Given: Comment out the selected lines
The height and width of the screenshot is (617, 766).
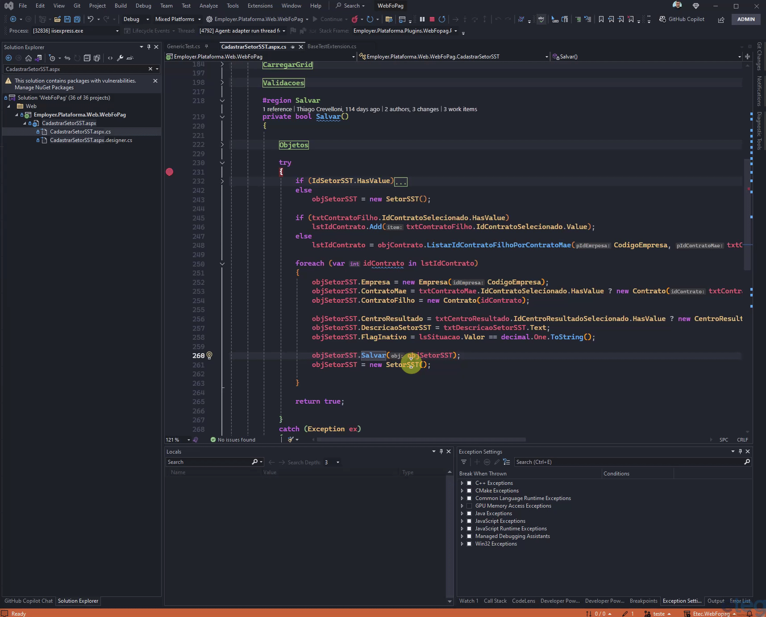Looking at the screenshot, I should coord(578,19).
